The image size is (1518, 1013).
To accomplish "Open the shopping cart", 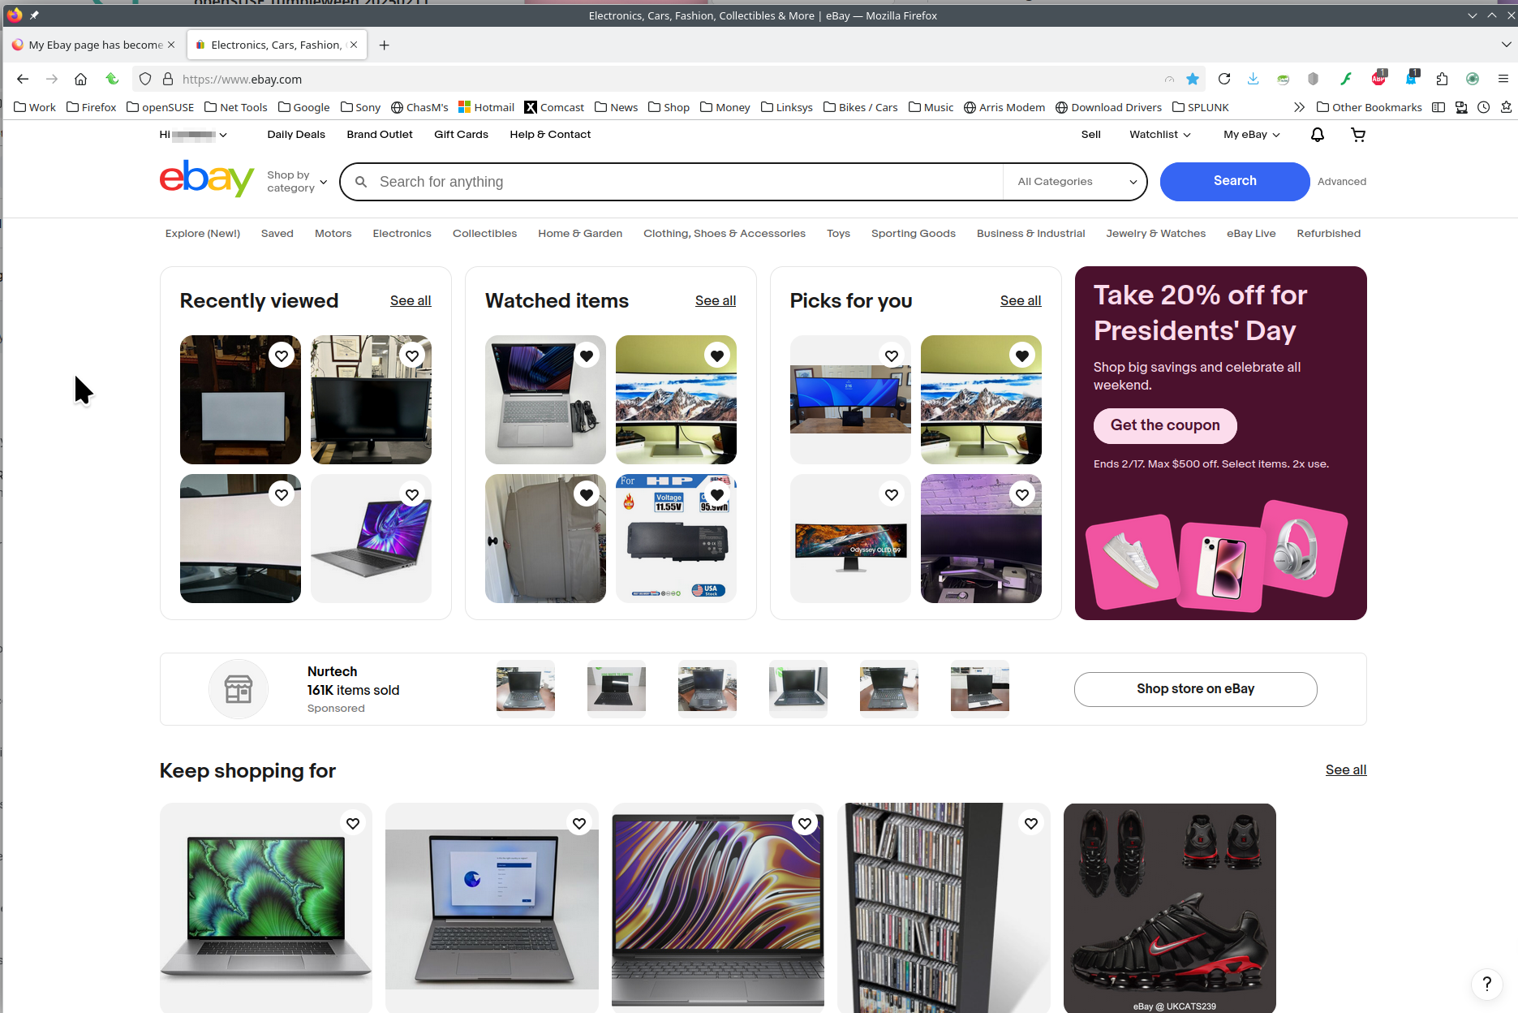I will pos(1357,135).
